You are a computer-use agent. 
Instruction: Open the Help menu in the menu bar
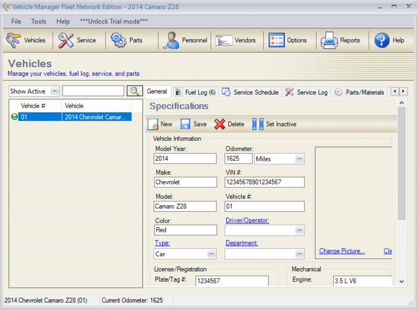[63, 21]
